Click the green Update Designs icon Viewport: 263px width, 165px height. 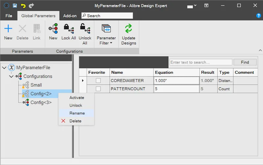[x=129, y=28]
